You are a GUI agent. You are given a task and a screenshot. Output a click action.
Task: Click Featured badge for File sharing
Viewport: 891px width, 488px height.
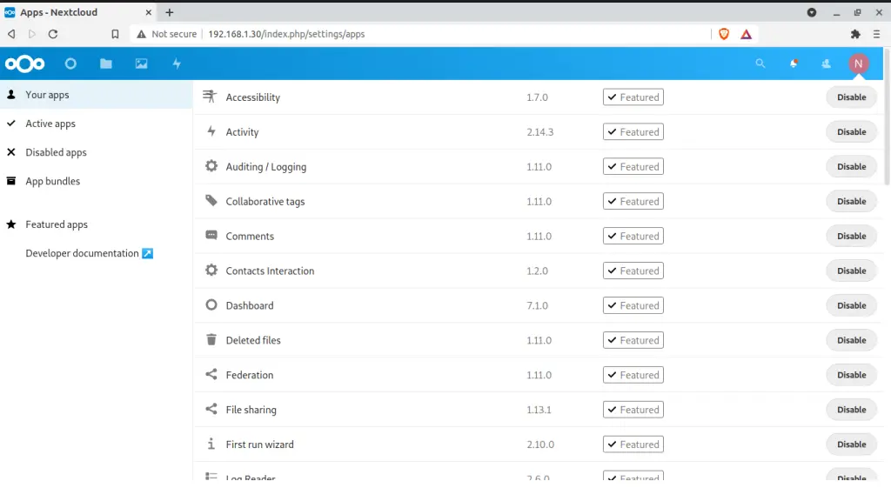coord(633,410)
